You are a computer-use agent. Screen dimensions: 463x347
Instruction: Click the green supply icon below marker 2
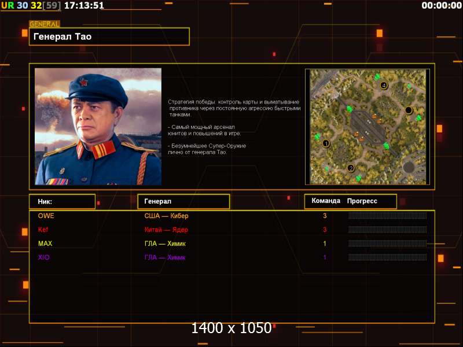click(x=358, y=178)
